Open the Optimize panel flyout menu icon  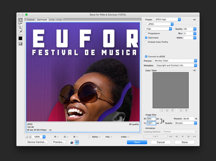(194, 20)
